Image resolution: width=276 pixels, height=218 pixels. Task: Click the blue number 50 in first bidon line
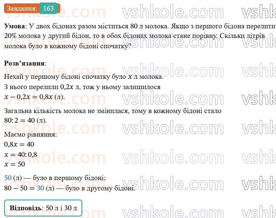pos(8,178)
